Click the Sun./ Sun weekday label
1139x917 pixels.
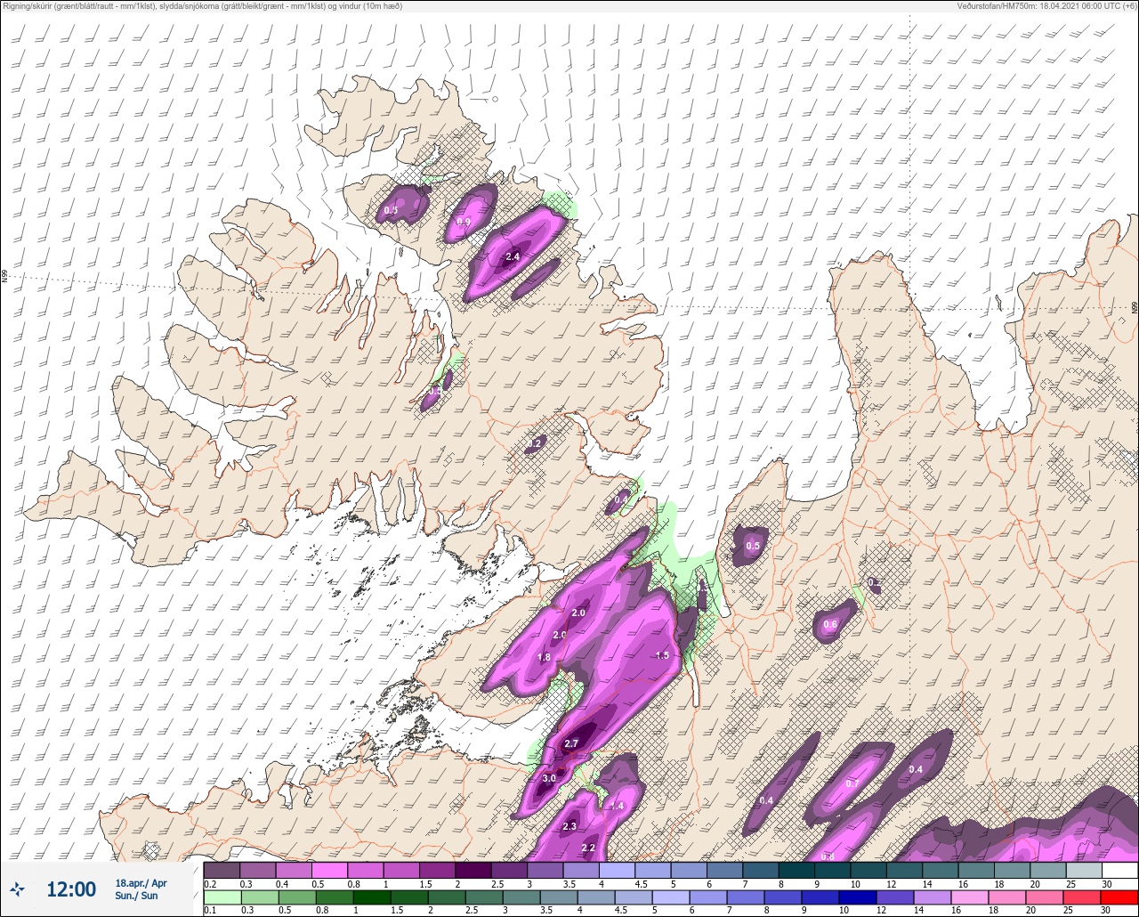[x=136, y=896]
